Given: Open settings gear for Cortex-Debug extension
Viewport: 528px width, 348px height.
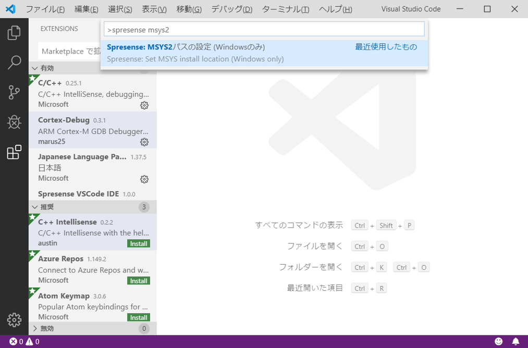Looking at the screenshot, I should click(x=144, y=142).
